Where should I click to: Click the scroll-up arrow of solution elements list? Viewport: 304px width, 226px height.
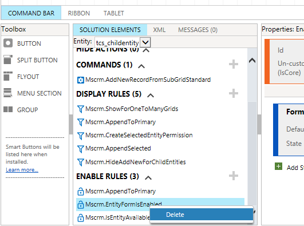[x=252, y=61]
